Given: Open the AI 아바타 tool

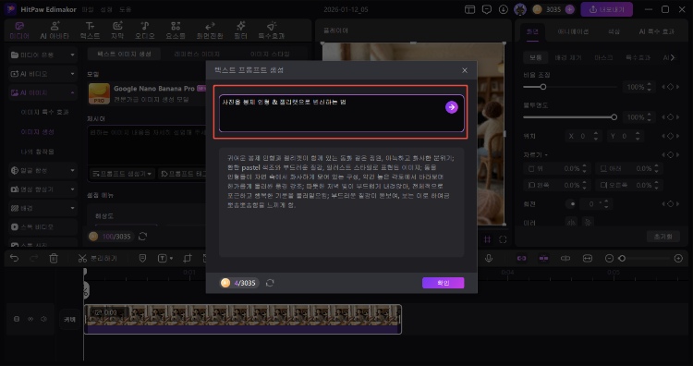Looking at the screenshot, I should coord(55,30).
